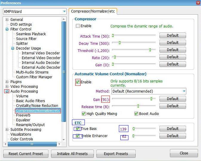Select Visualizations tree item

click(21, 134)
